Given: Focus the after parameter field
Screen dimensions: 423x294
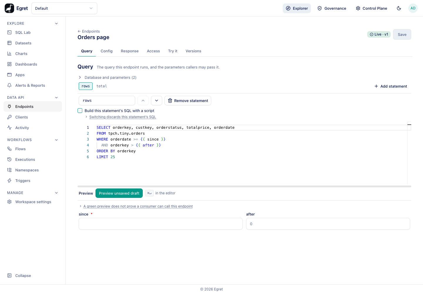Looking at the screenshot, I should pyautogui.click(x=328, y=224).
